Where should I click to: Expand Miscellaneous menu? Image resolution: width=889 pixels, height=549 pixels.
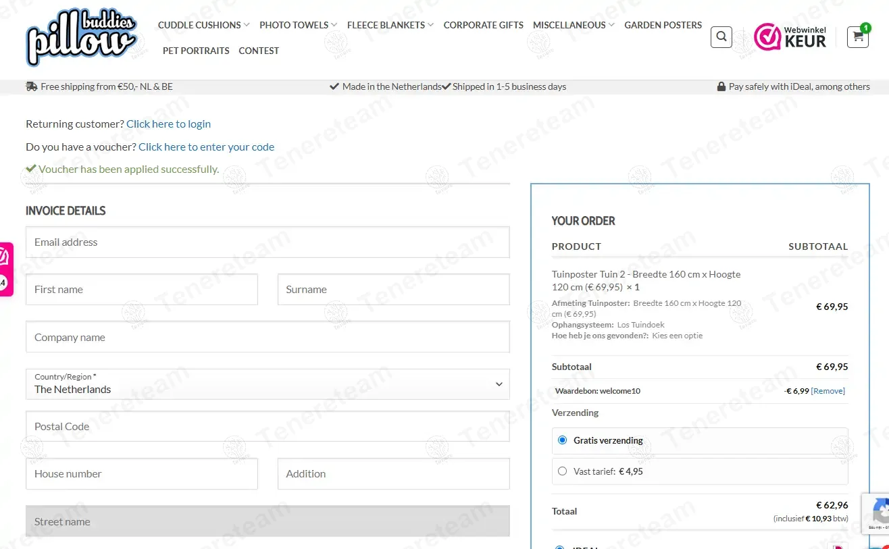click(574, 25)
